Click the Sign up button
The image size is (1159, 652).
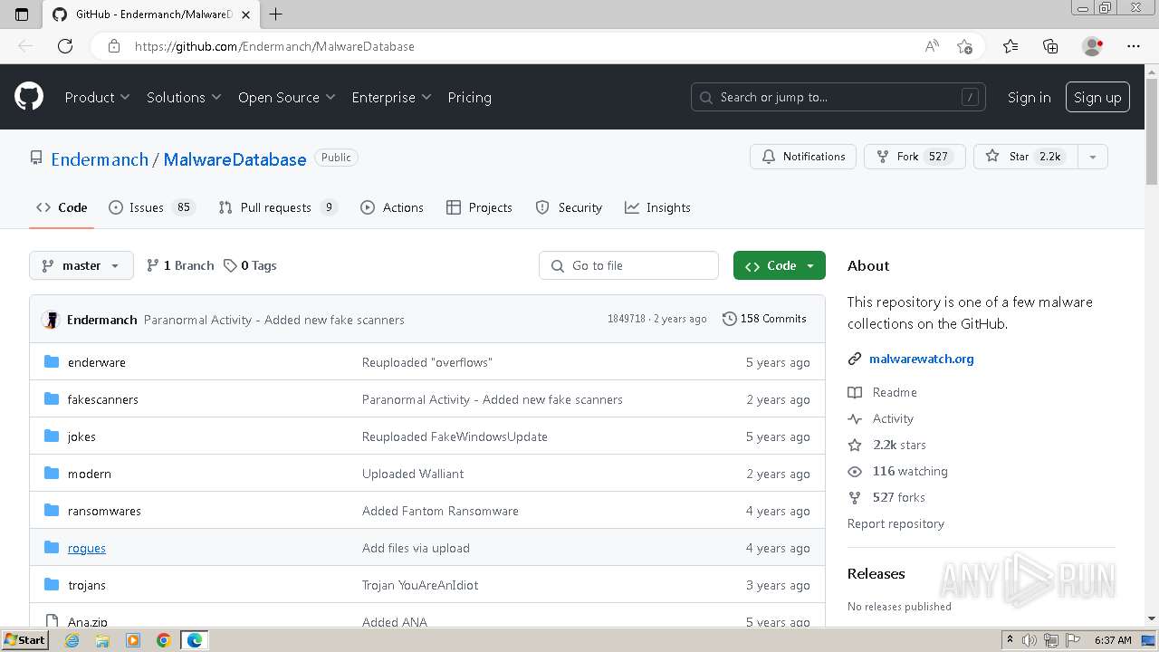1097,97
